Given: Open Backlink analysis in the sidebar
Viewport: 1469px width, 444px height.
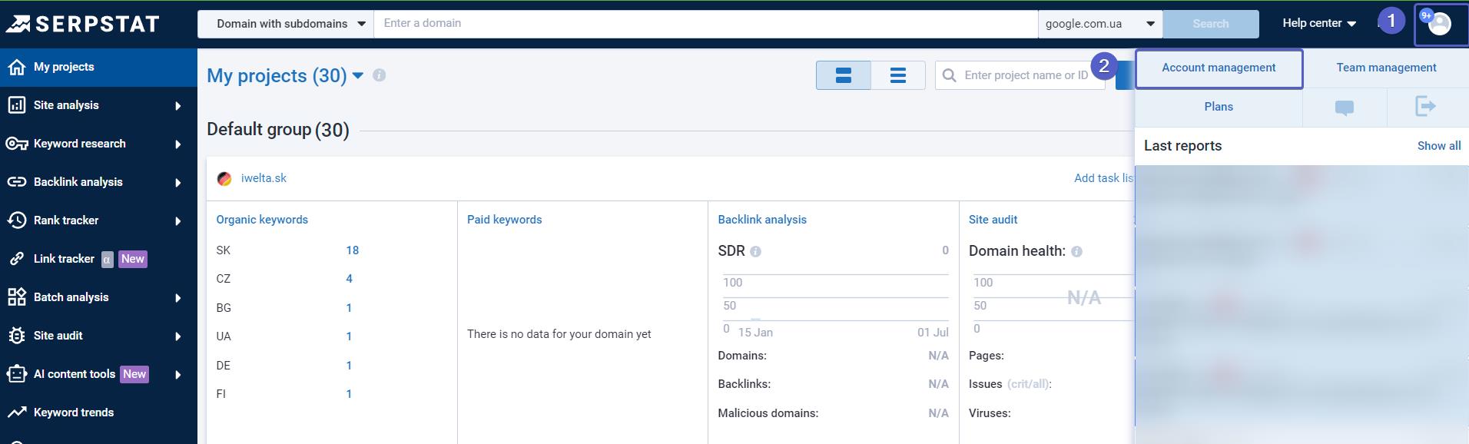Looking at the screenshot, I should tap(98, 182).
